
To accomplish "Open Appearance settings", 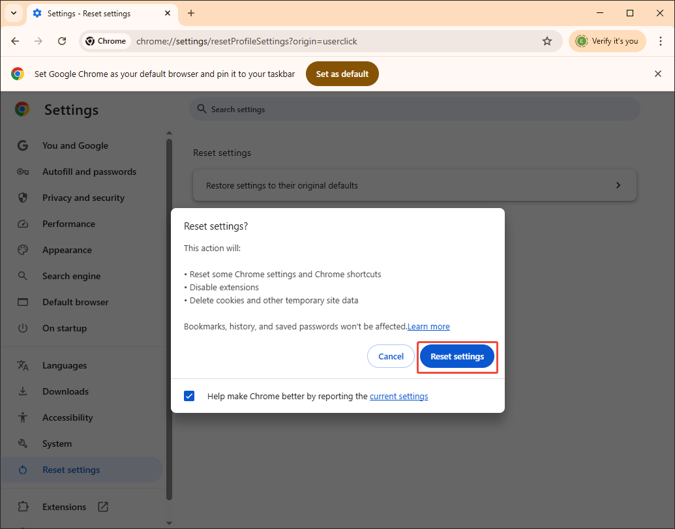I will (66, 249).
